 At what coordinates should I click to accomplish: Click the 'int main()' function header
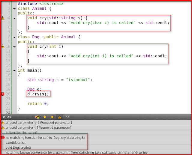pos(30,70)
